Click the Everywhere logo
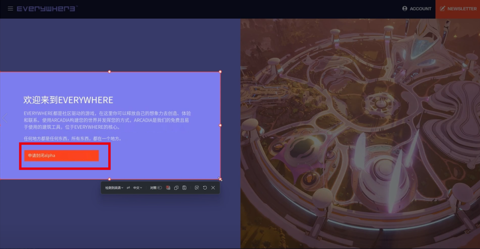480x249 pixels. coord(47,8)
